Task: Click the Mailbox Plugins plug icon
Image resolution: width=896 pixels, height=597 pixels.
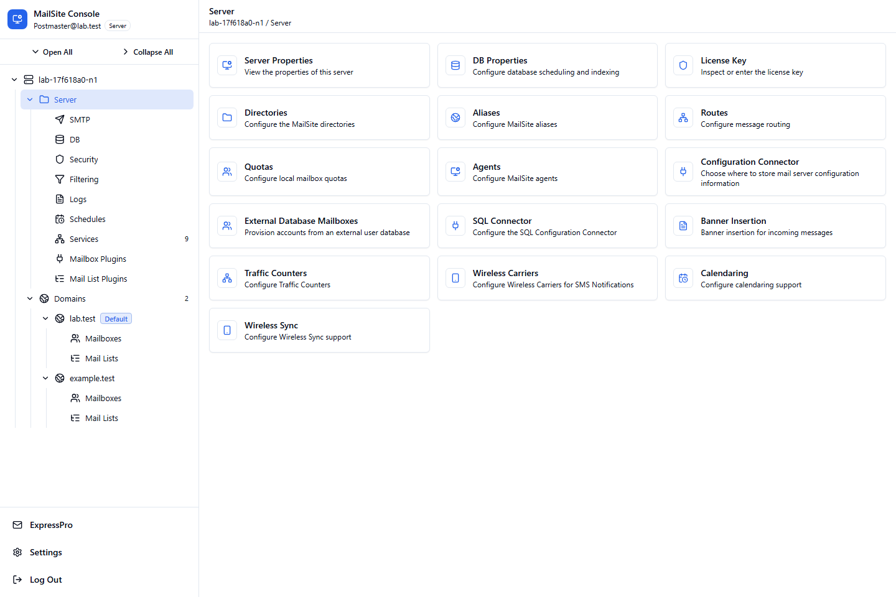Action: coord(60,259)
